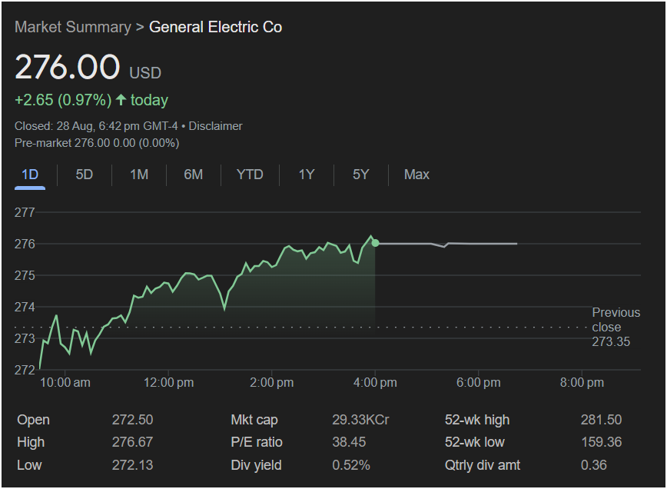Select the 6M chart range

click(x=193, y=175)
